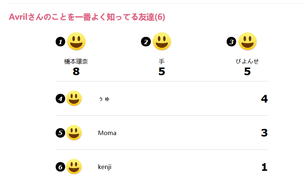This screenshot has height=188, width=305.
Task: Click the smiley avatar next to うゆ
Action: click(74, 98)
